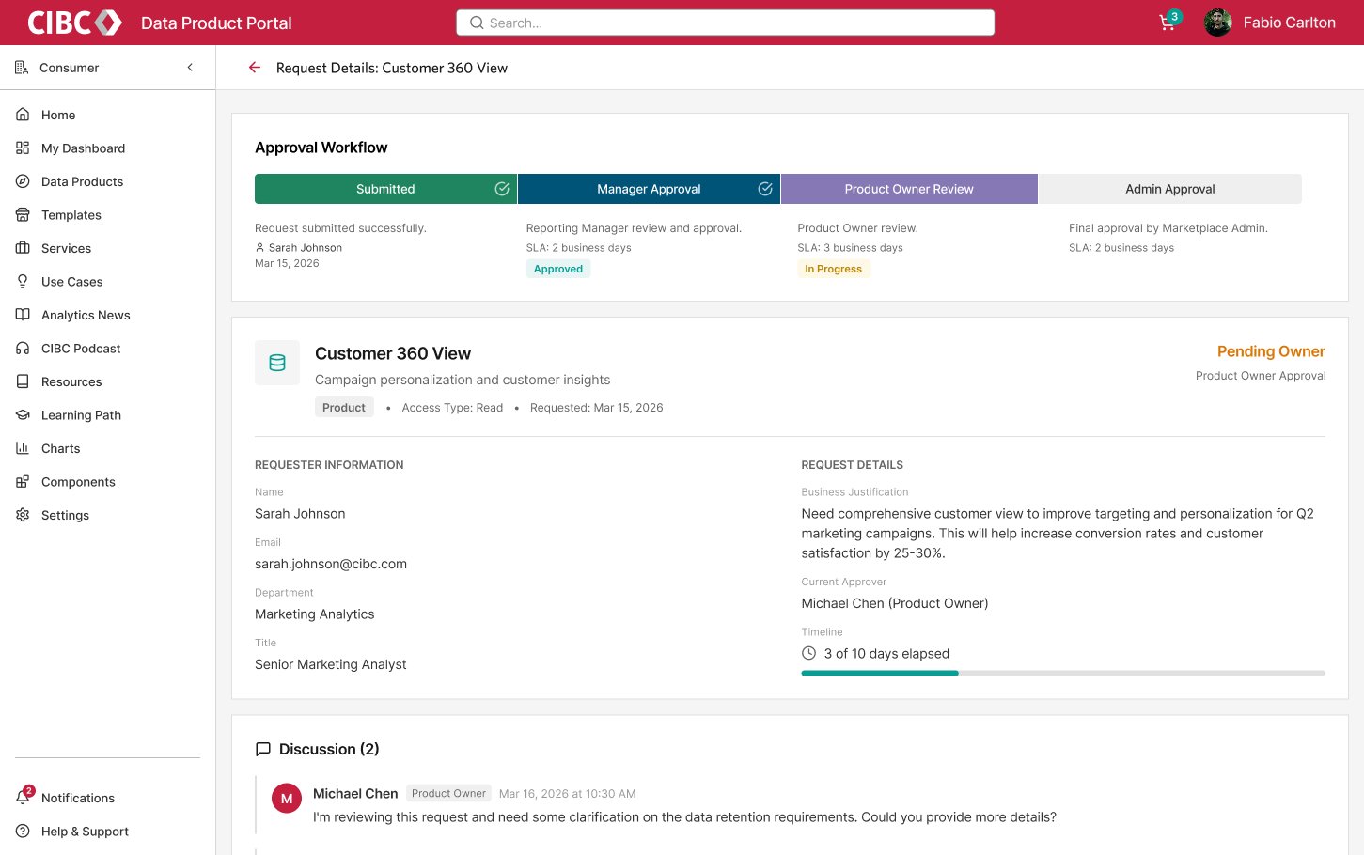Screen dimensions: 1364x855
Task: Click Sarah Johnson under Submitted step
Action: coord(306,248)
